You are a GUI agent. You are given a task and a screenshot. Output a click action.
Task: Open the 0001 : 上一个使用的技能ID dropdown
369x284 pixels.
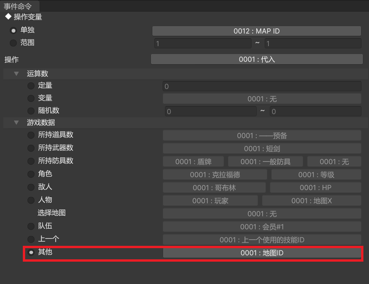[x=262, y=240]
